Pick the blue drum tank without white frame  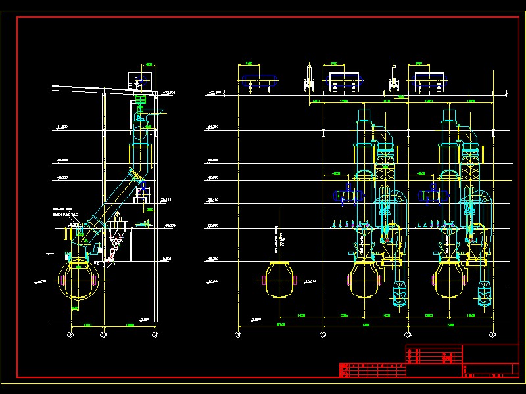click(x=260, y=81)
